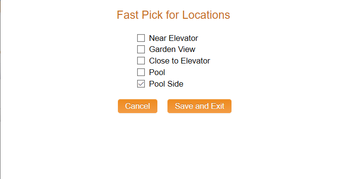This screenshot has width=346, height=179.
Task: Click the "Pool Side" label text
Action: point(166,84)
